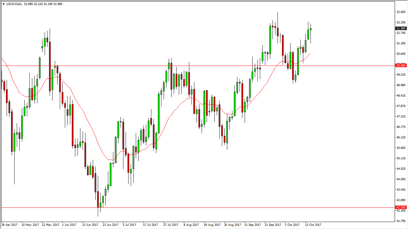This screenshot has height=229, width=408.
Task: Click the opening price value 51.890
Action: point(29,4)
